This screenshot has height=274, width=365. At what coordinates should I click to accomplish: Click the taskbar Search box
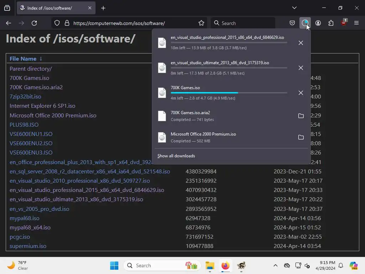coord(162,265)
